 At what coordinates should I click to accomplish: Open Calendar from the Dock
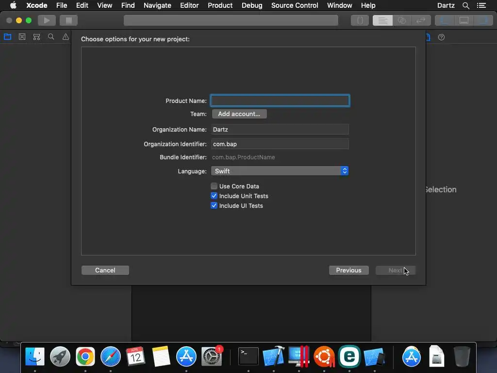tap(136, 356)
